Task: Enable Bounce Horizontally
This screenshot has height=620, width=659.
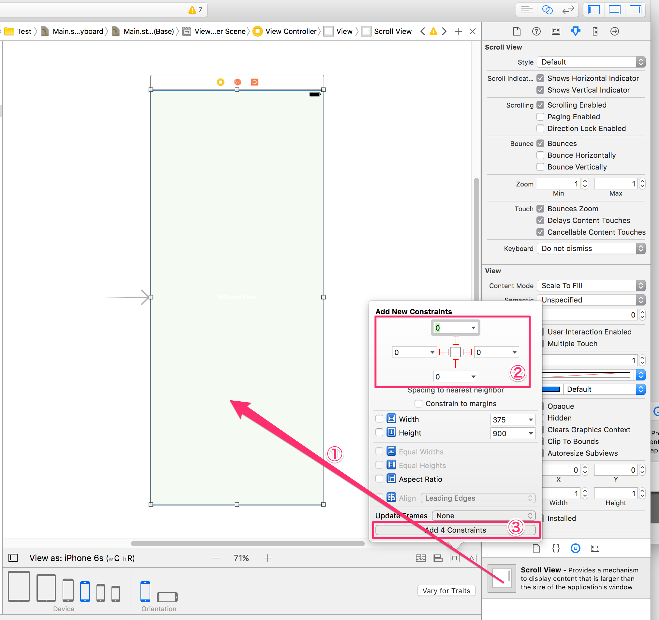Action: coord(540,155)
